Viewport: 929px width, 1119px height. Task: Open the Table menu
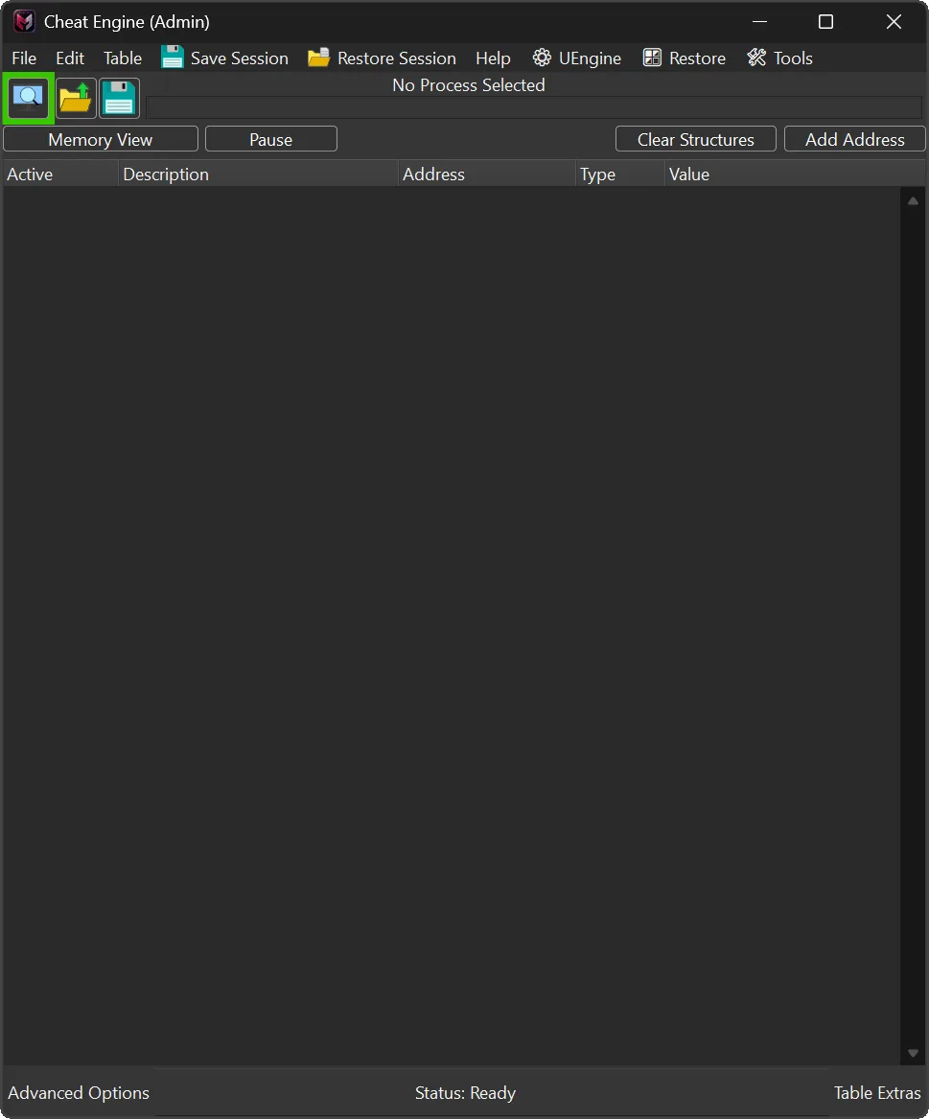coord(123,58)
